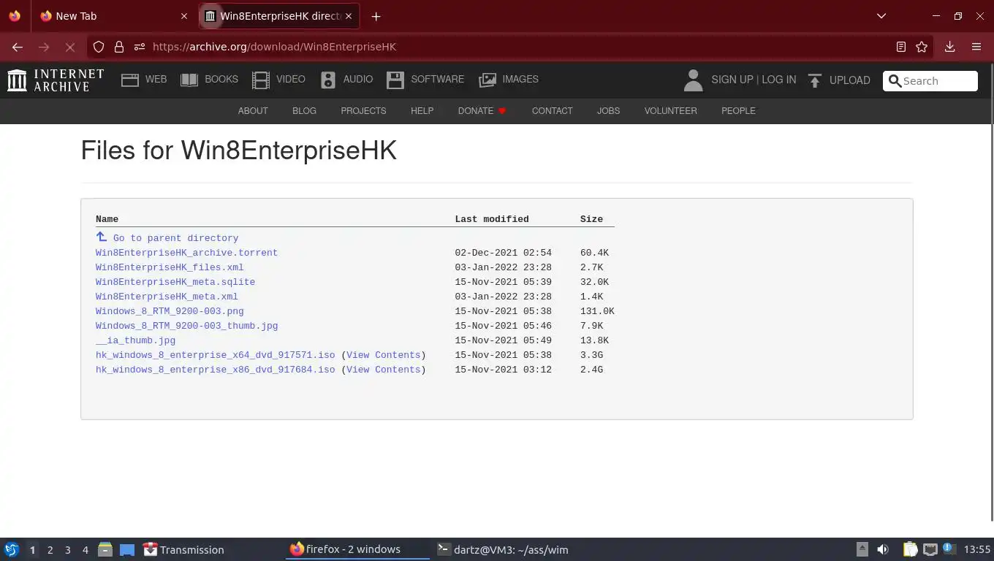Switch to the New Tab tab
Viewport: 994px width, 561px height.
(x=114, y=16)
